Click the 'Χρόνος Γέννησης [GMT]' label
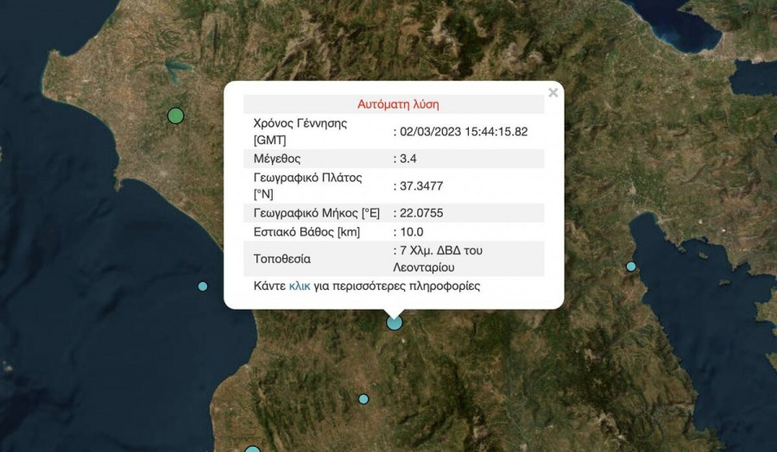This screenshot has height=452, width=777. click(300, 131)
